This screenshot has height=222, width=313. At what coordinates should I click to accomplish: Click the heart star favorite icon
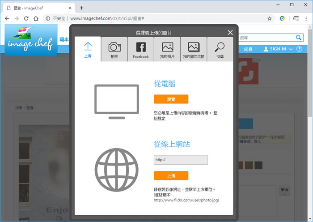(284, 190)
